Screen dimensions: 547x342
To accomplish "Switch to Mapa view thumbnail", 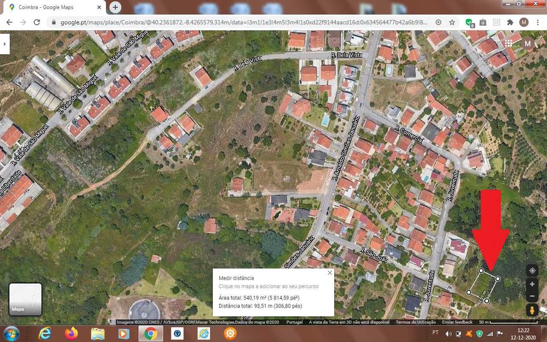I will 25,299.
